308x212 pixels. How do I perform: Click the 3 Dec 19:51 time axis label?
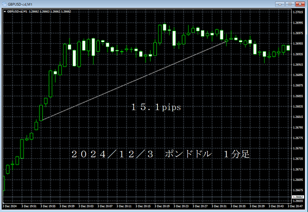point(29,206)
